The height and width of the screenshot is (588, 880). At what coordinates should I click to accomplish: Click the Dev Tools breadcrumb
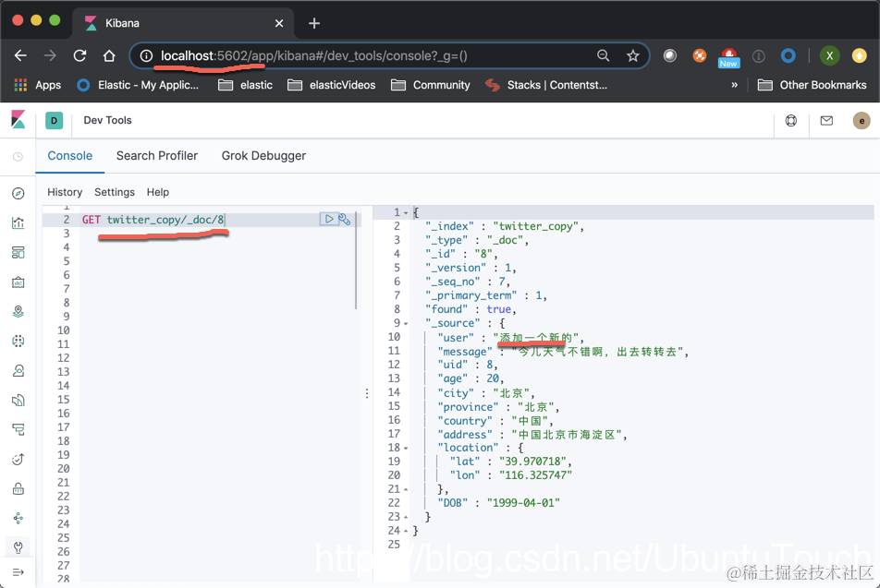click(x=107, y=121)
